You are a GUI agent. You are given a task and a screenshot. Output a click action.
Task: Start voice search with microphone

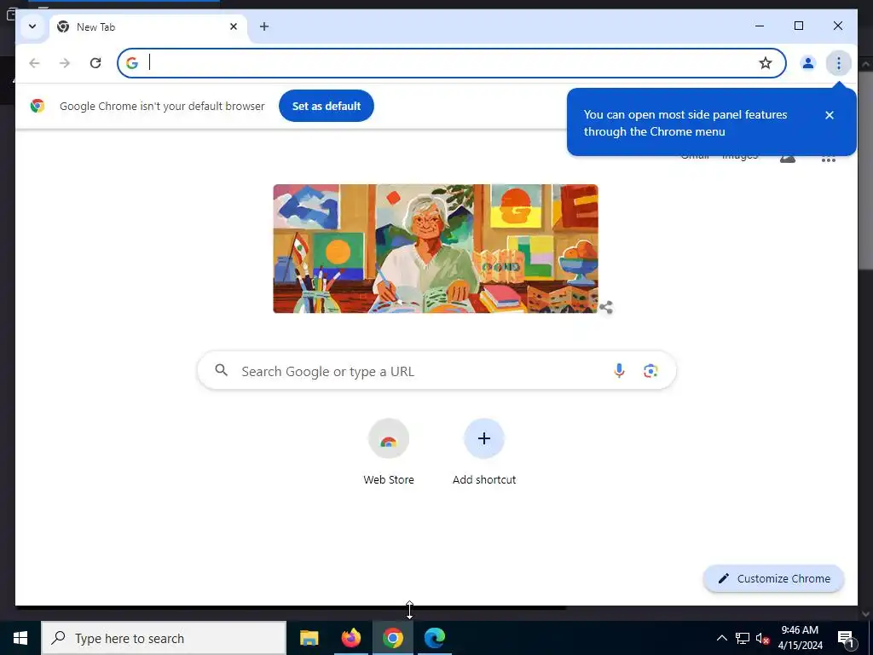point(619,370)
